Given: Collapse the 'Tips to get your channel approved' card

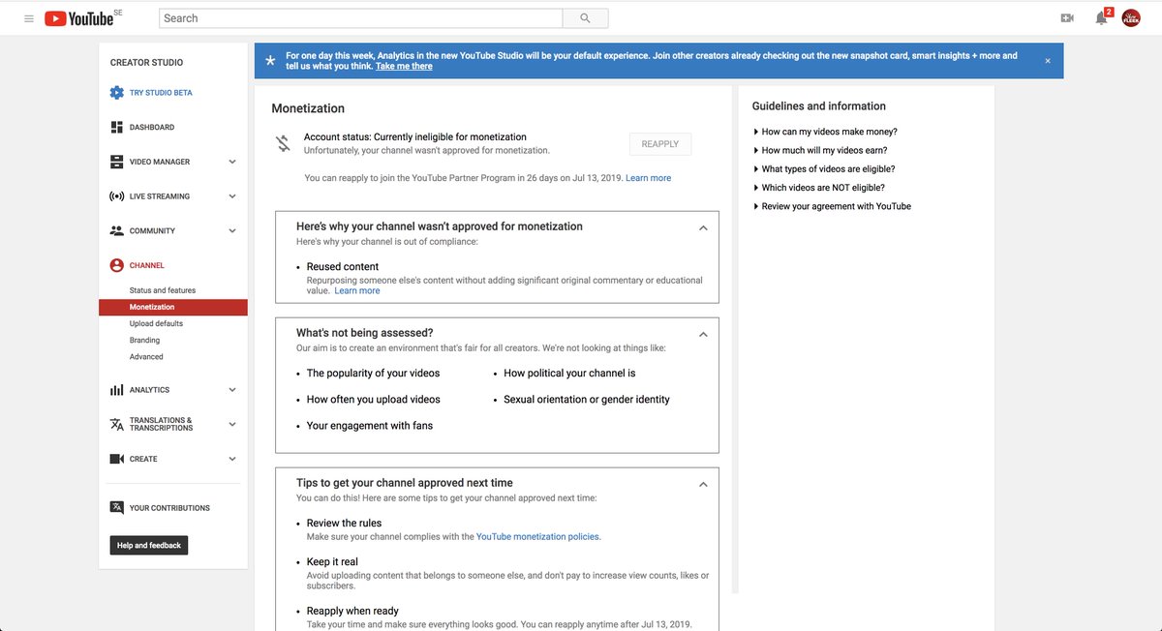Looking at the screenshot, I should pos(703,485).
